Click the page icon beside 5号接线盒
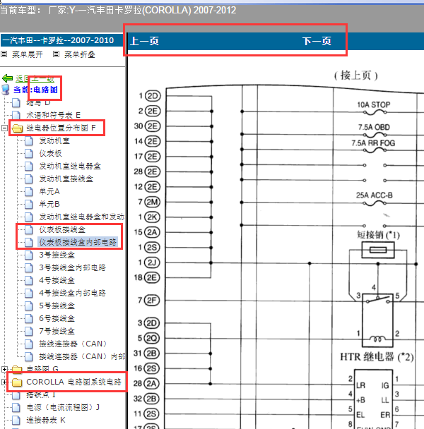The image size is (424, 429). 29,306
